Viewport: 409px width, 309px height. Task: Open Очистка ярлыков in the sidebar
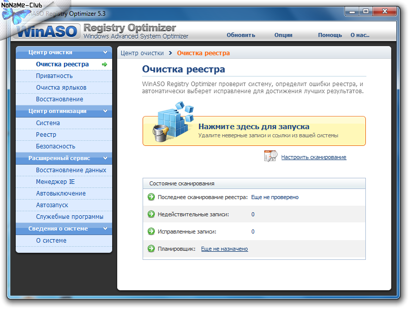coord(64,88)
